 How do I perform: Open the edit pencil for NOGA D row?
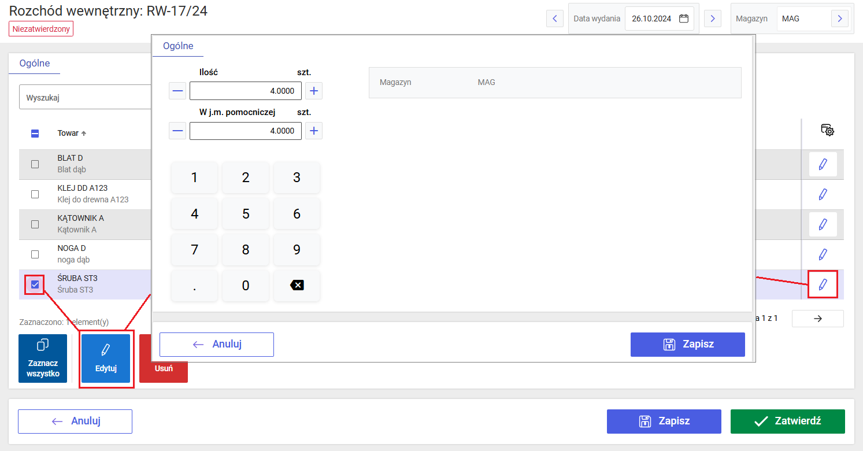pyautogui.click(x=823, y=254)
